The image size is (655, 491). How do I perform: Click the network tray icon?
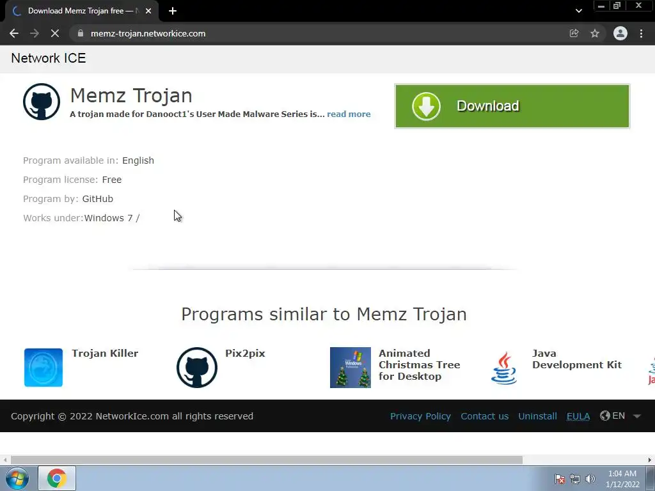575,479
